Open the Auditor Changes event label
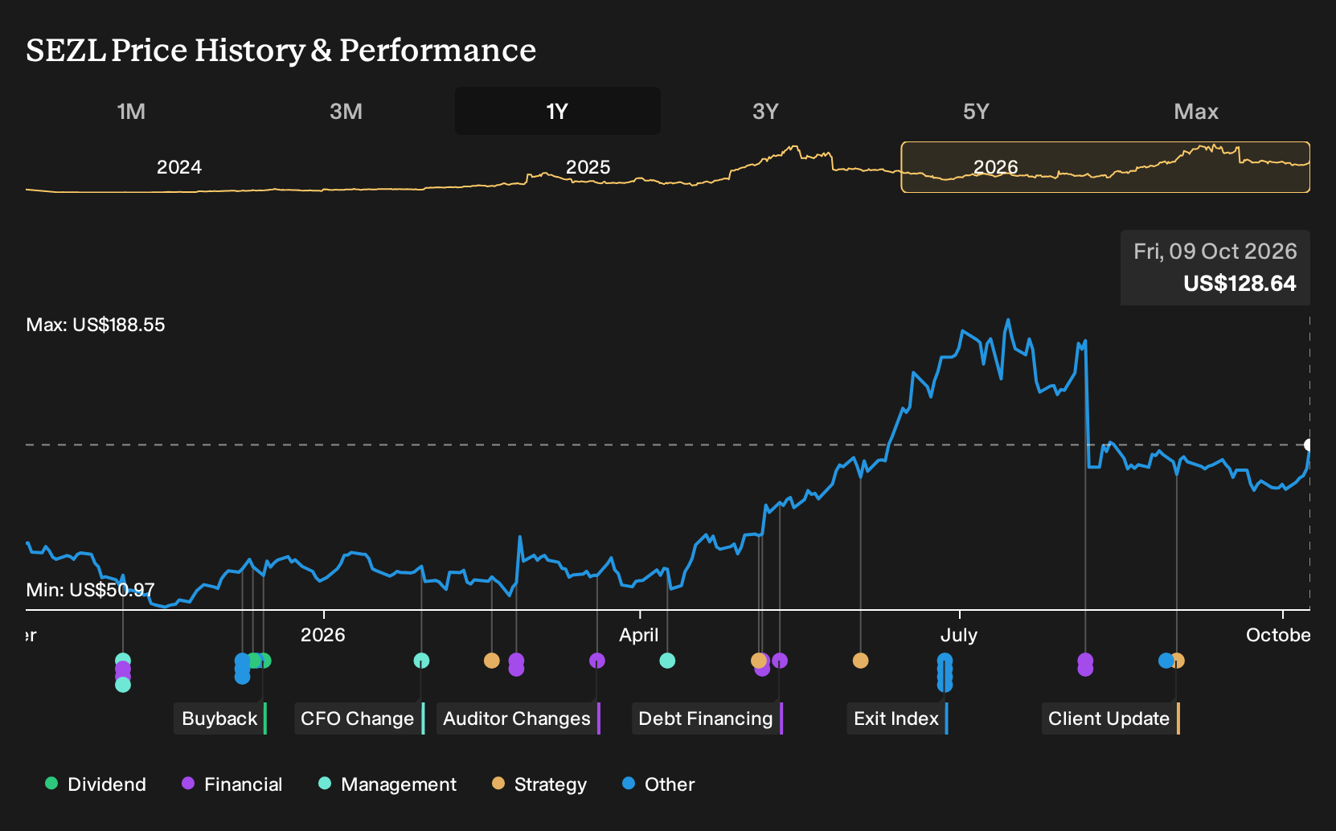 pos(518,718)
